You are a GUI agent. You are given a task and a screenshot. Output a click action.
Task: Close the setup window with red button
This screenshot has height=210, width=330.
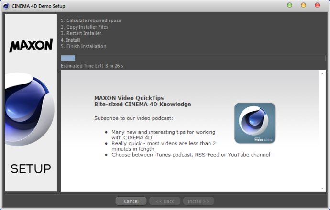(317, 5)
